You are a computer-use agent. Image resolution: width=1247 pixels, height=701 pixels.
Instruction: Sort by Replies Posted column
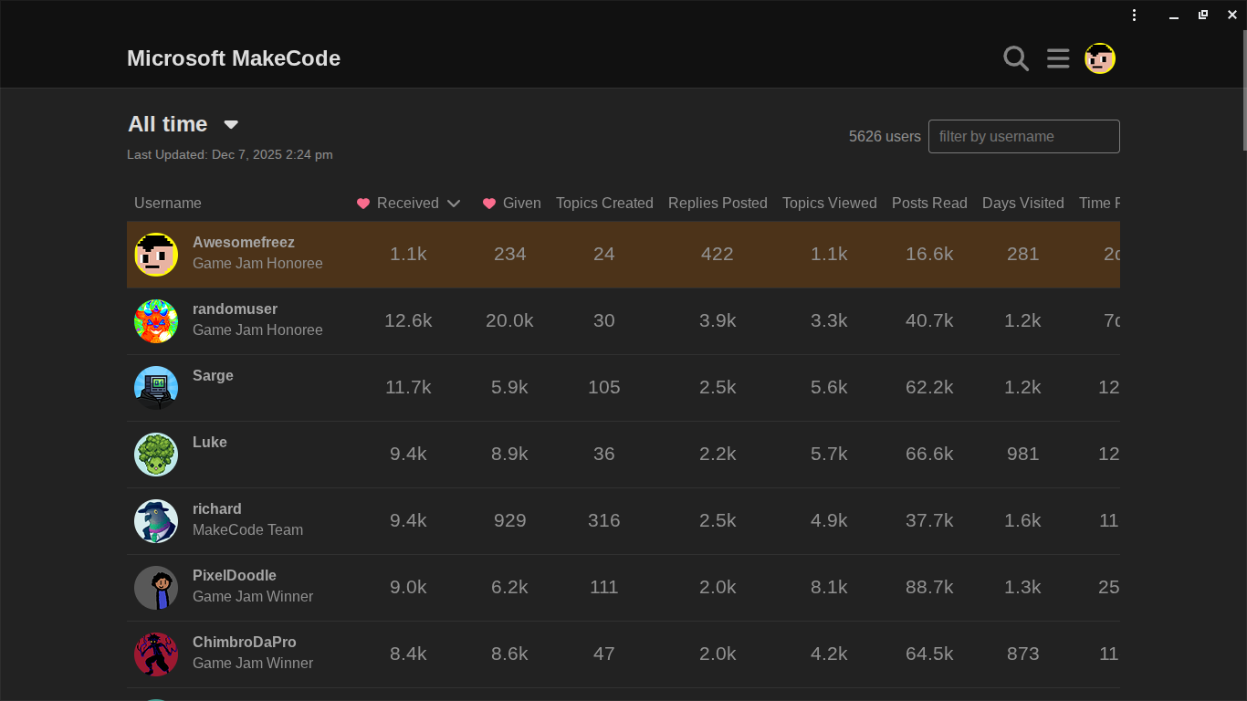pyautogui.click(x=718, y=204)
